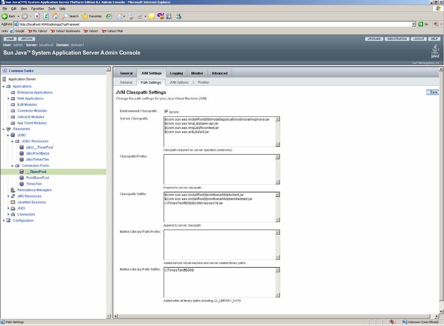Click the My Yahoo! link in Links bar
This screenshot has width=444, height=326.
tap(37, 31)
